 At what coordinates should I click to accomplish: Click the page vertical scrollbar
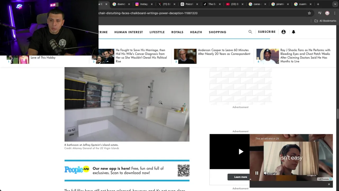pos(338,114)
